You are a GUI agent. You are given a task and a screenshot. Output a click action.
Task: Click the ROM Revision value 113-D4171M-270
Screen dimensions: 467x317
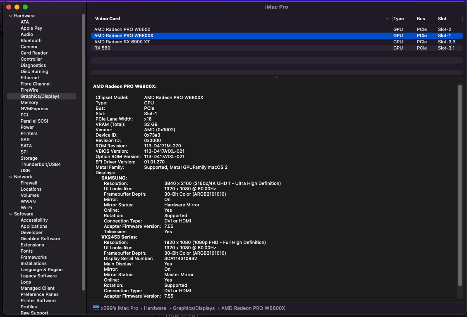pos(163,146)
